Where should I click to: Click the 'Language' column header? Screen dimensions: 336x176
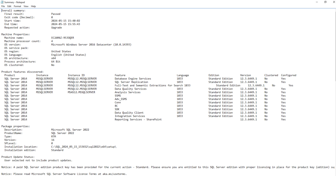point(183,75)
